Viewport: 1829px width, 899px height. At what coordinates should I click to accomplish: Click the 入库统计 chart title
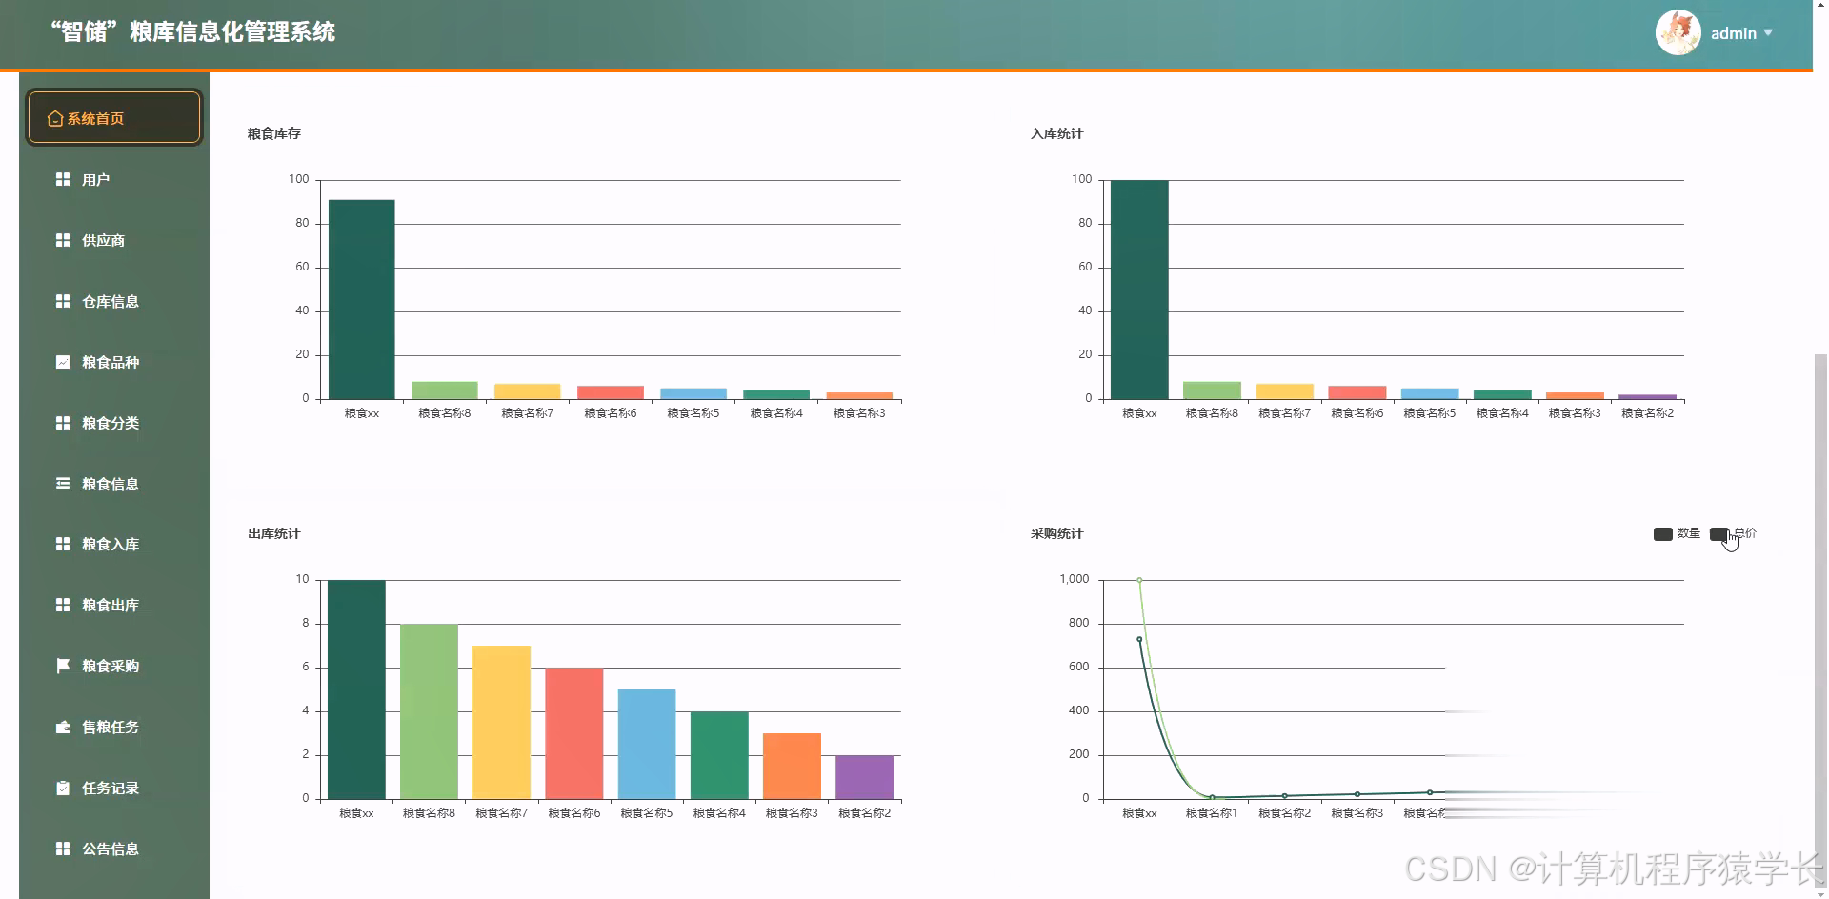tap(1057, 134)
